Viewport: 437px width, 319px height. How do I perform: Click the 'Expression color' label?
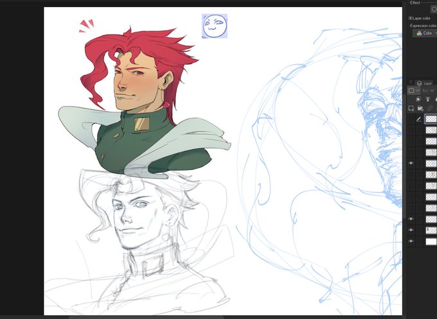pos(423,26)
